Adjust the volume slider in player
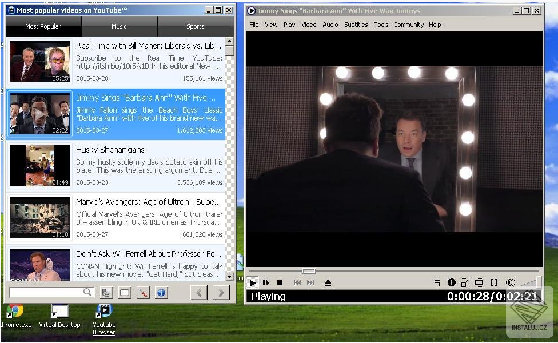The image size is (558, 343). [531, 282]
